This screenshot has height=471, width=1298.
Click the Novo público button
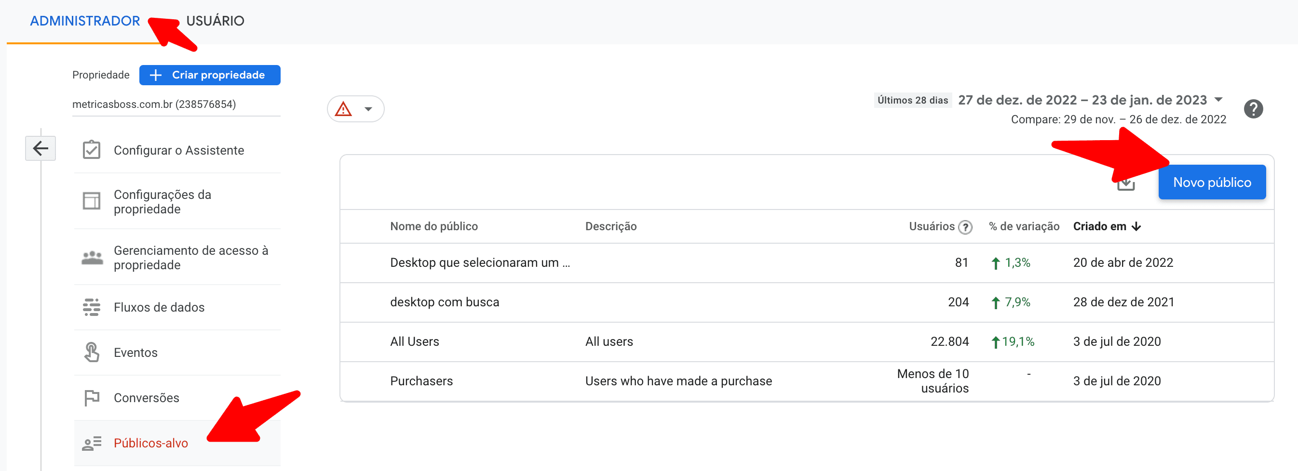coord(1211,182)
